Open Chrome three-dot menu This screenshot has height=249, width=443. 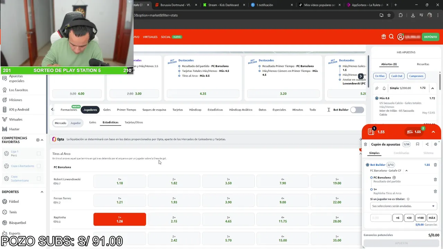click(438, 15)
